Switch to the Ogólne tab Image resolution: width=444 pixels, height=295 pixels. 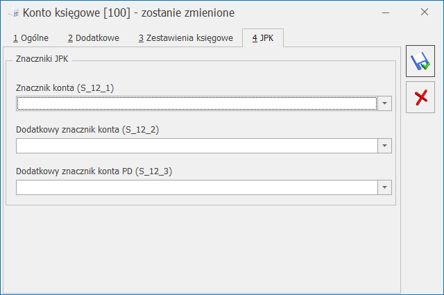tap(31, 37)
